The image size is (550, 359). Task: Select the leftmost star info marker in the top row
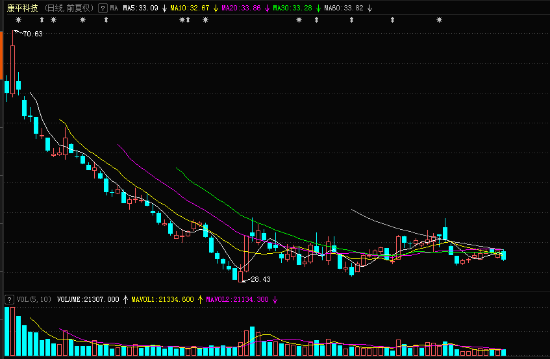tap(19, 20)
